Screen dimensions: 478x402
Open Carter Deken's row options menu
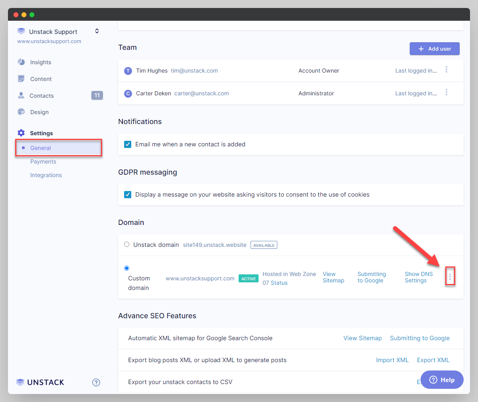pyautogui.click(x=446, y=93)
